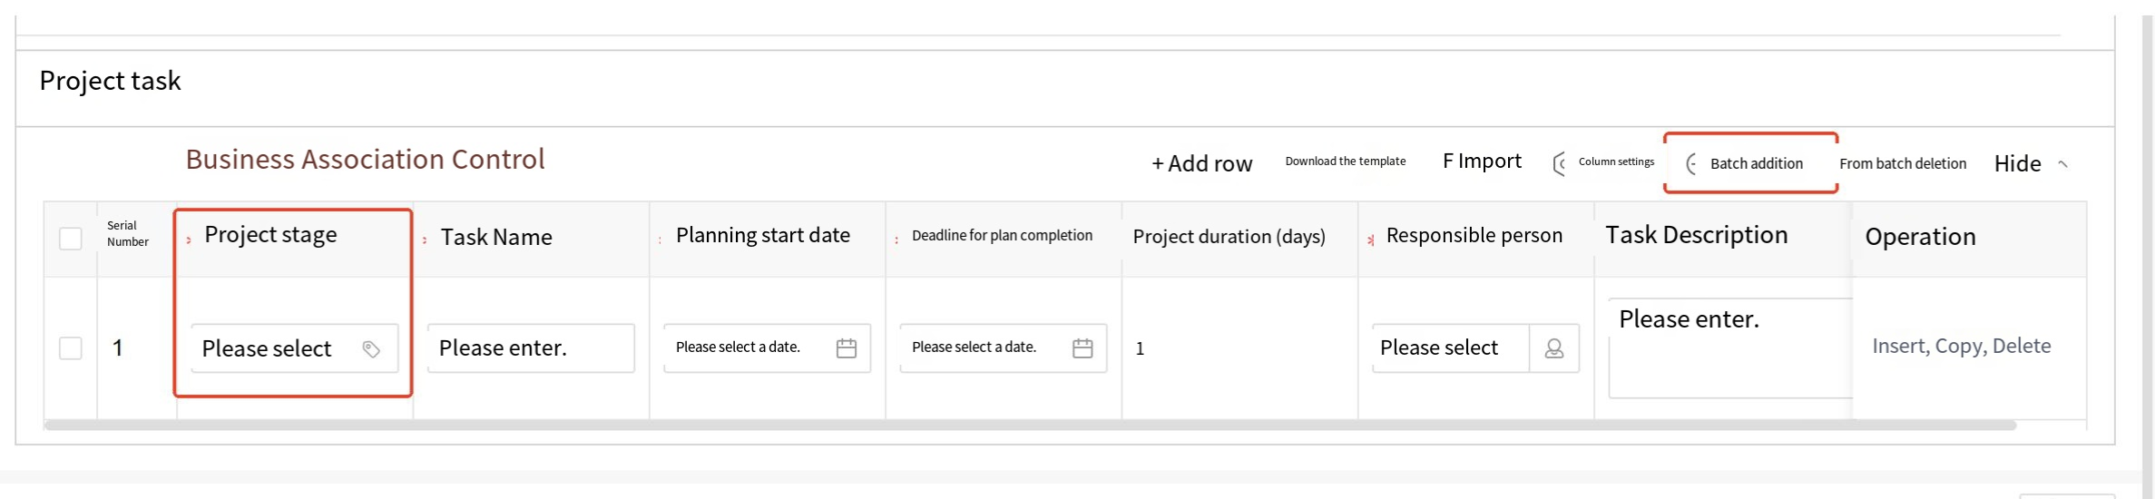
Task: Tick the select-all checkbox in table header
Action: (71, 239)
